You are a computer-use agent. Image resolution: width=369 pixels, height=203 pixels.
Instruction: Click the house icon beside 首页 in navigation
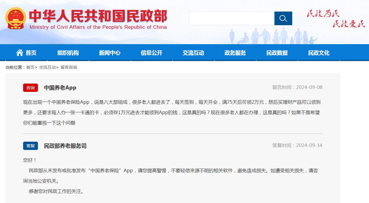click(20, 53)
